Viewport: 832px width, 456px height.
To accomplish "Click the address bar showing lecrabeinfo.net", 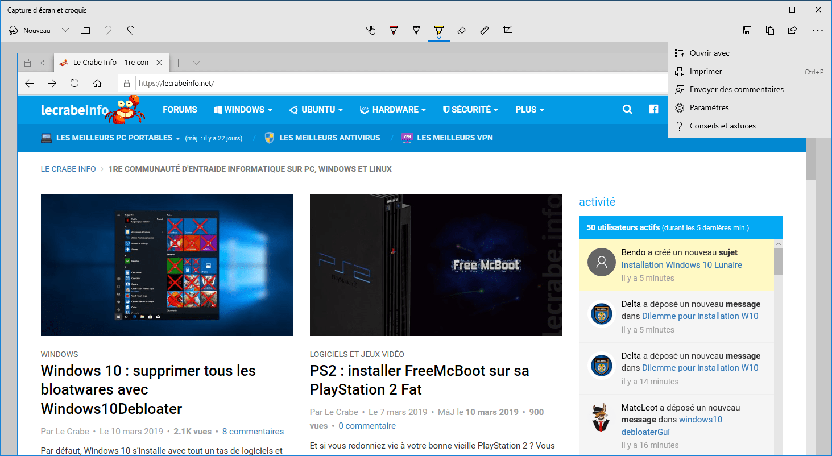I will (392, 83).
